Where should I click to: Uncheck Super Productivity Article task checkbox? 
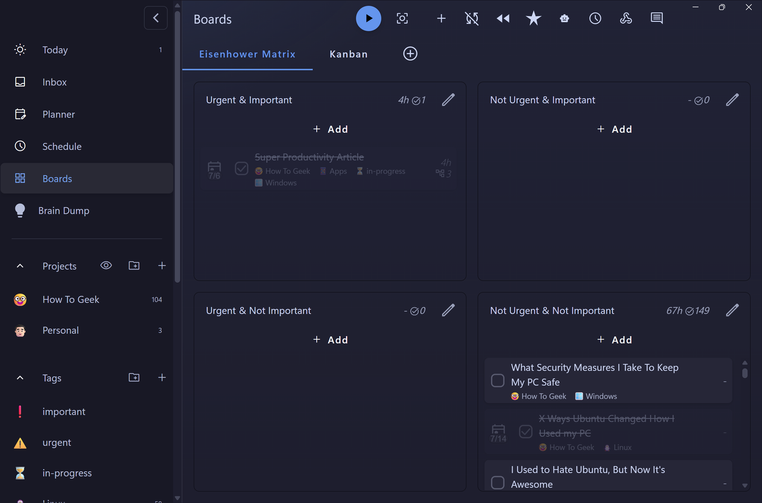pyautogui.click(x=241, y=169)
